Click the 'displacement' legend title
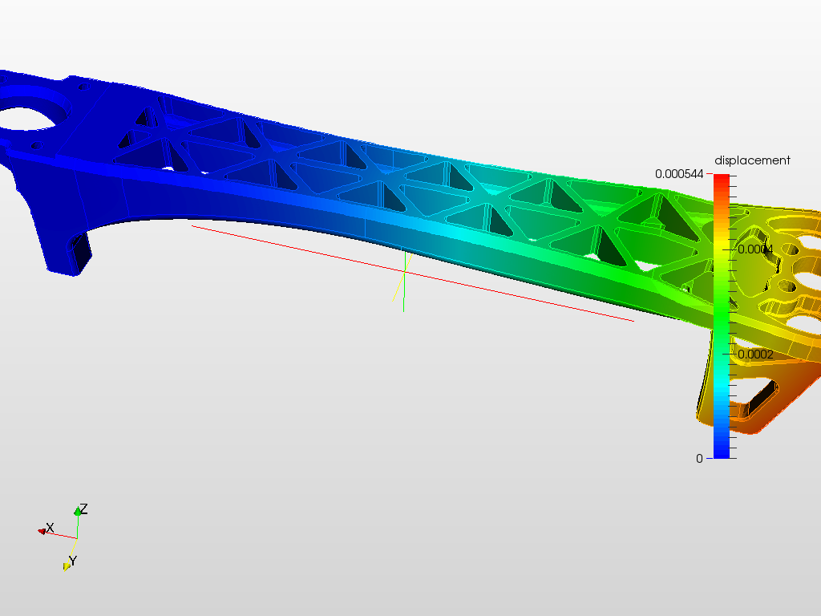The height and width of the screenshot is (616, 821). coord(752,160)
